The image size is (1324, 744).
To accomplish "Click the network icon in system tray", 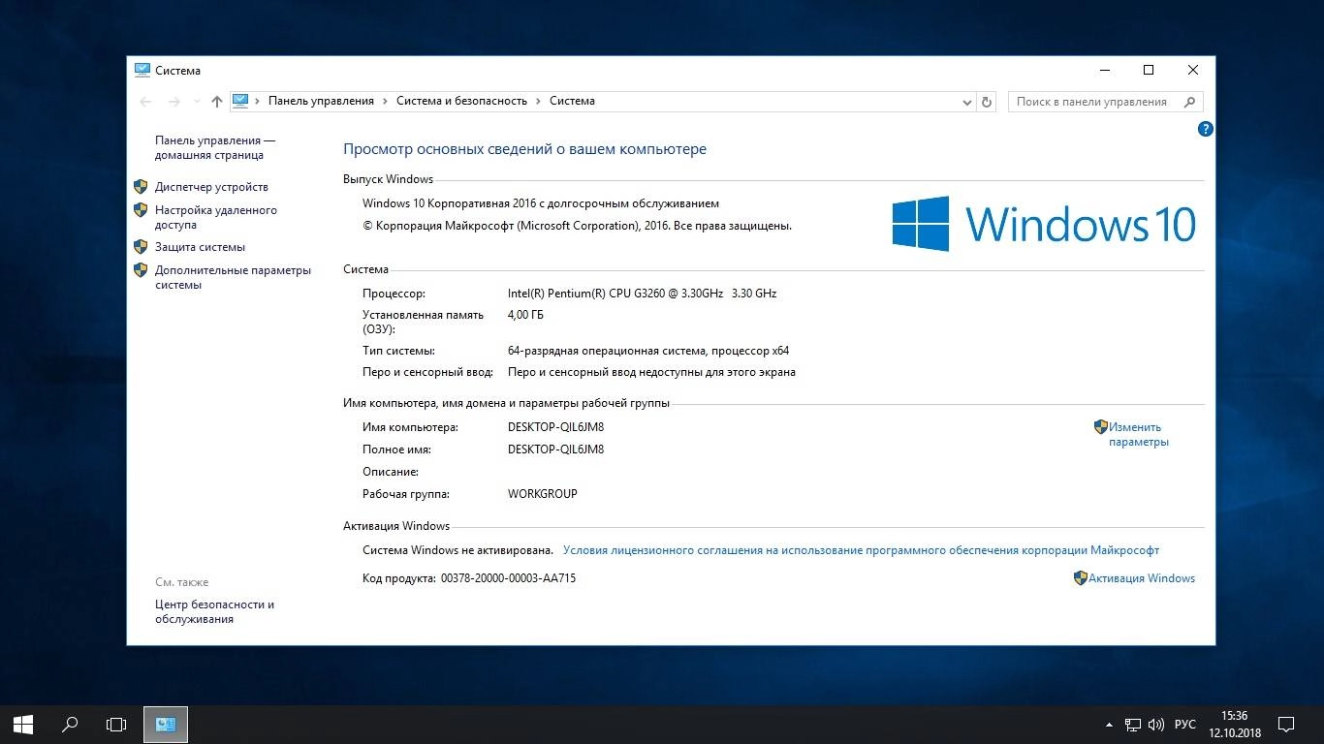I will coord(1132,725).
